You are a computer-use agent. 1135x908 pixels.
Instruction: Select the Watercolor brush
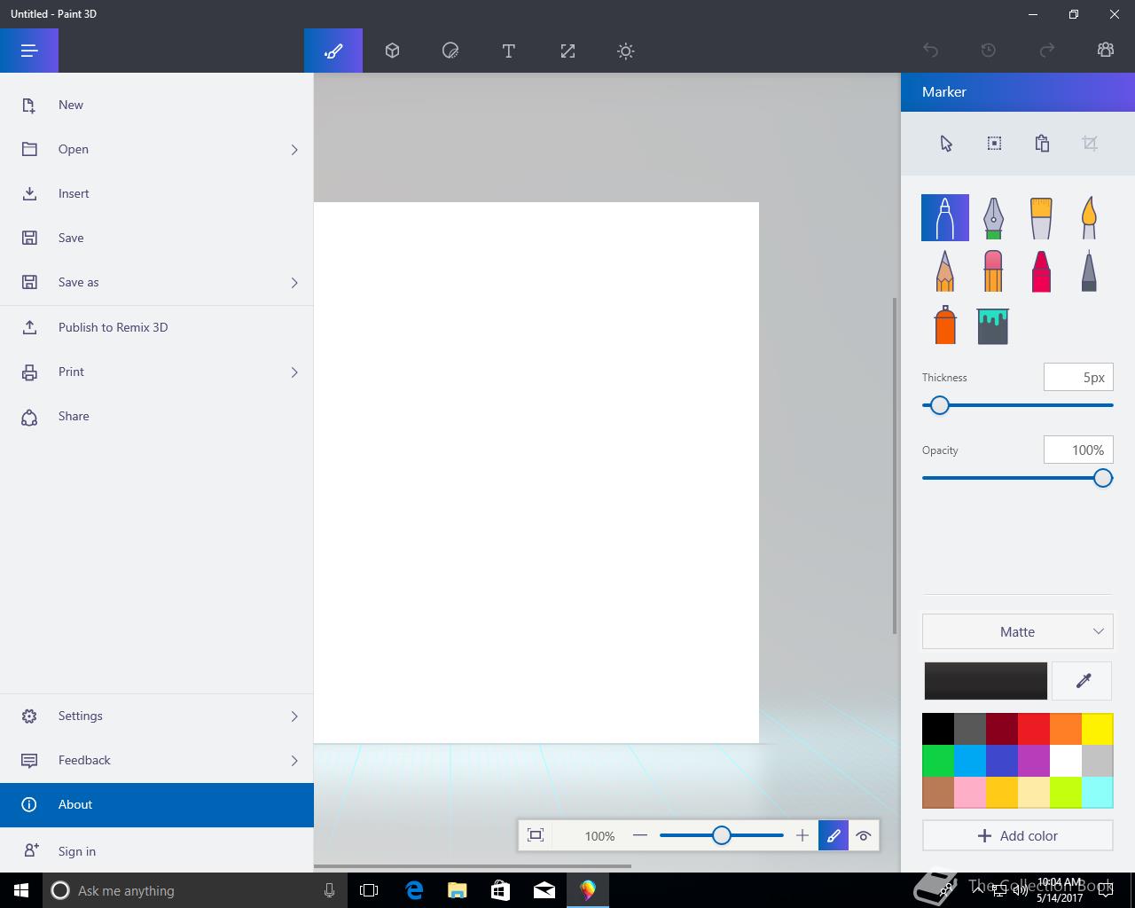point(1089,217)
